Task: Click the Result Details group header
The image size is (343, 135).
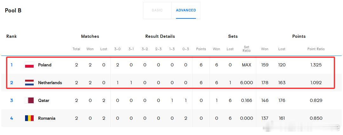Action: click(160, 36)
